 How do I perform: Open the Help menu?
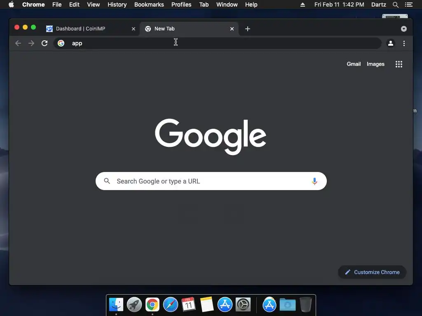(251, 5)
